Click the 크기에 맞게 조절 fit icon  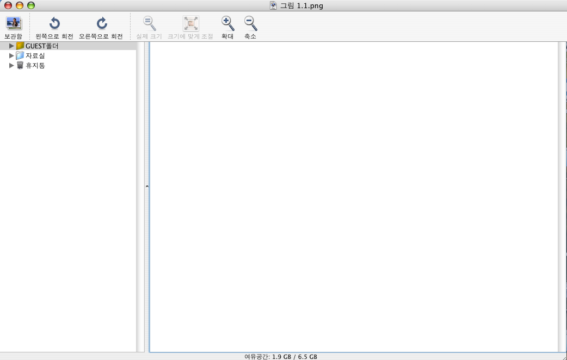click(190, 23)
